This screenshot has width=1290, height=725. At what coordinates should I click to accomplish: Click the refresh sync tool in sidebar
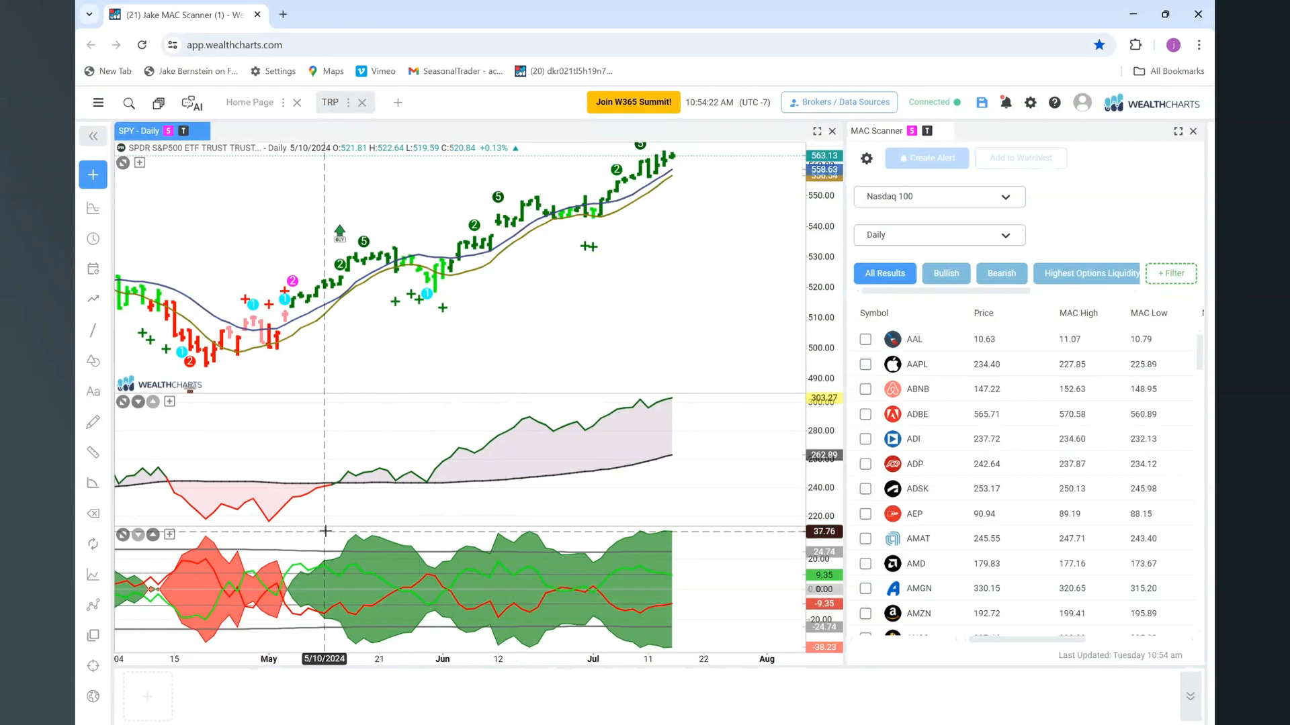click(93, 544)
